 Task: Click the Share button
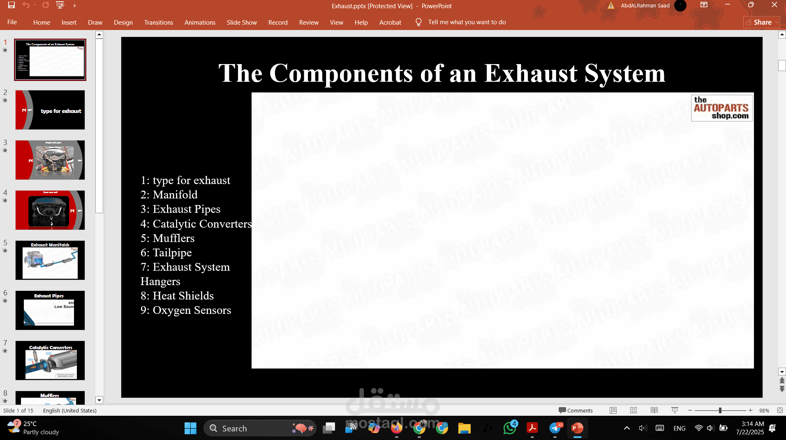pos(762,22)
